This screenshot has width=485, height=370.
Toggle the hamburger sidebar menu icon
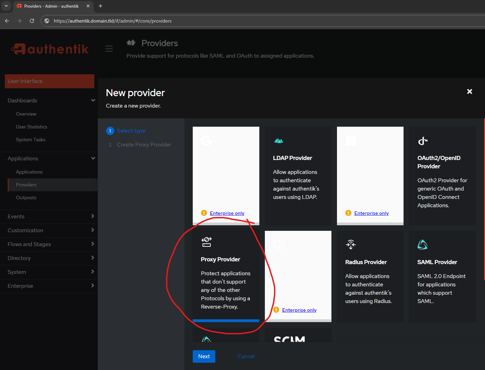pos(109,49)
